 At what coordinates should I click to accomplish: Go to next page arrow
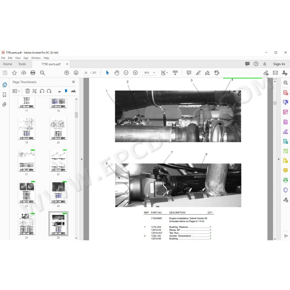(x=76, y=73)
